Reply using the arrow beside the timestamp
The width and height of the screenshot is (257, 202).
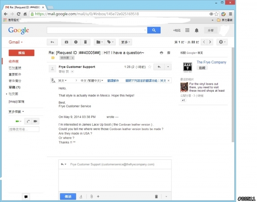click(159, 67)
